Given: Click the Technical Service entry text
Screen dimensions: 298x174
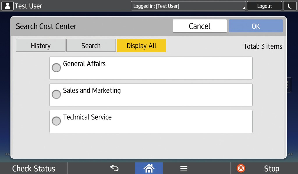Looking at the screenshot, I should [87, 117].
